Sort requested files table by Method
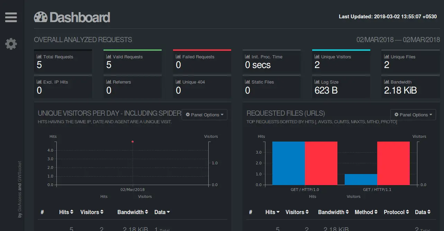This screenshot has height=231, width=444. [366, 212]
